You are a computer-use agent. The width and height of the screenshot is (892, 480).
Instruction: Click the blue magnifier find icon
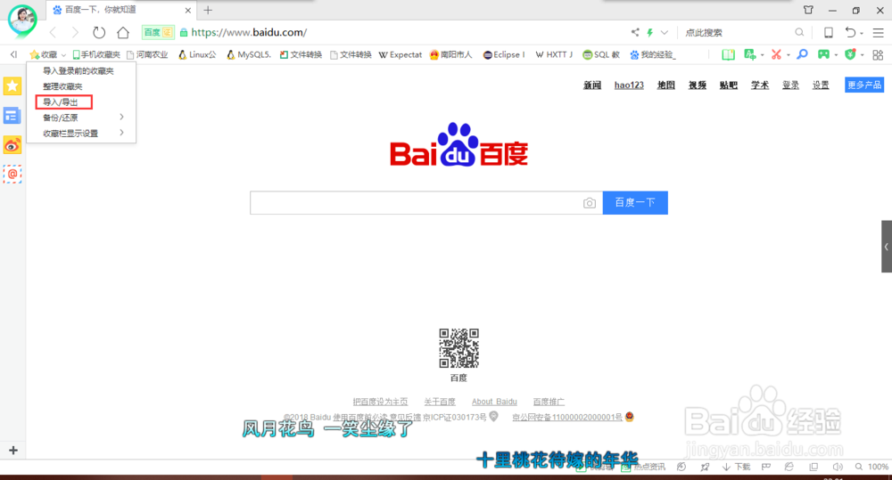click(x=802, y=54)
